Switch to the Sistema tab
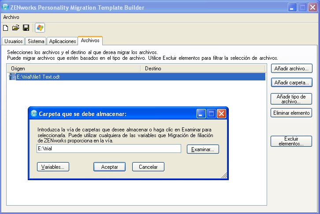This screenshot has width=320, height=214. pyautogui.click(x=36, y=41)
